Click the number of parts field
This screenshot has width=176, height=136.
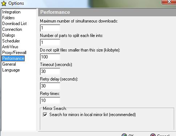pyautogui.click(x=50, y=42)
